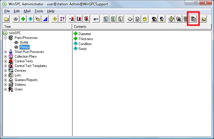Expand the Control Tests node

[x=5, y=61]
